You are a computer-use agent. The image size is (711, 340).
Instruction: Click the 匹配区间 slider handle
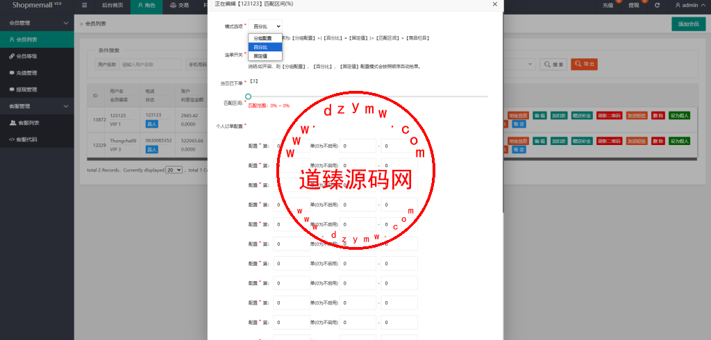[248, 96]
